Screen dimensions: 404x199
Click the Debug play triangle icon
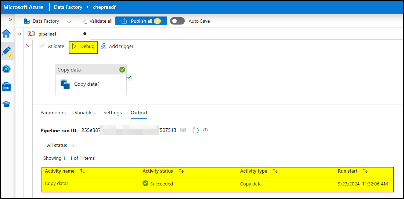(74, 46)
